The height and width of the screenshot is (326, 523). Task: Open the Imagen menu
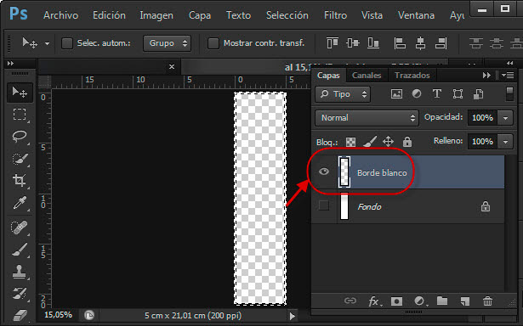[156, 15]
